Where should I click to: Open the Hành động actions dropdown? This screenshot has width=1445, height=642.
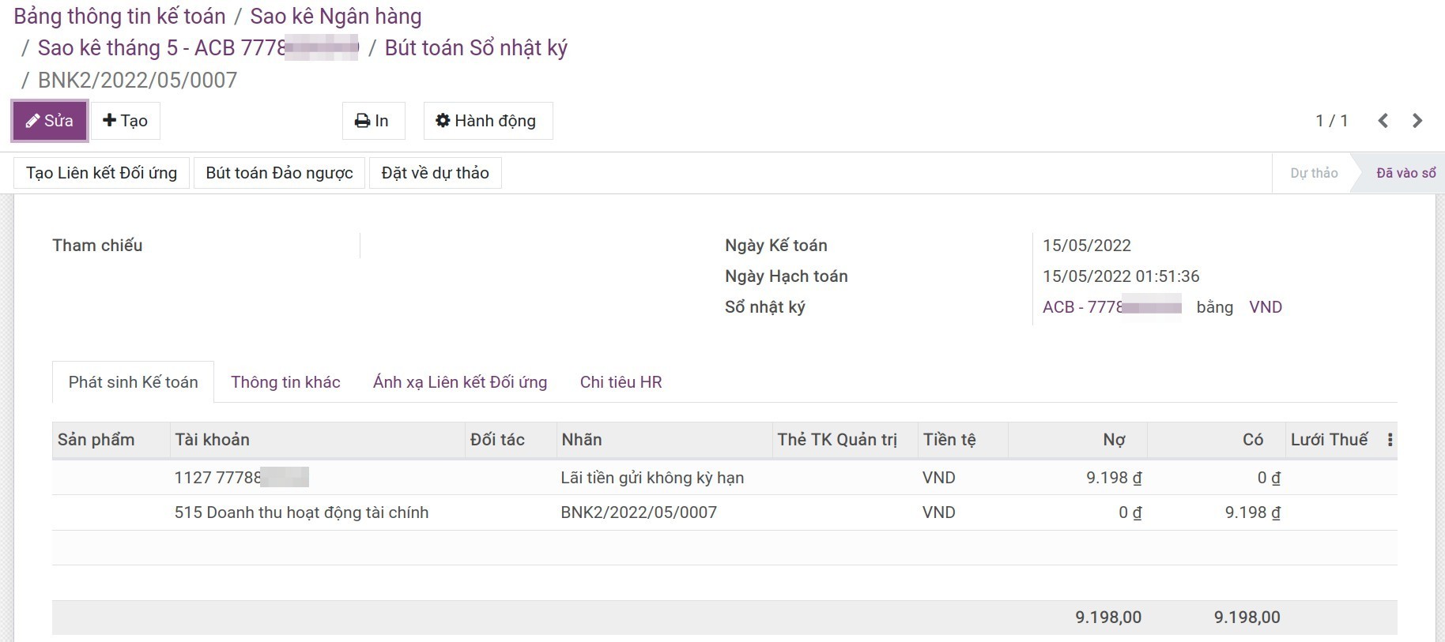coord(487,121)
